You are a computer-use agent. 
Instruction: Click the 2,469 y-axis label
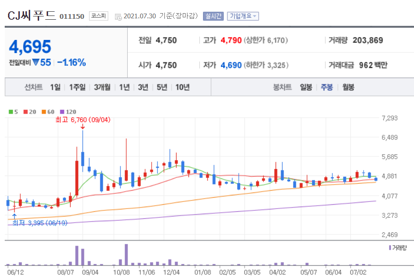click(390, 235)
